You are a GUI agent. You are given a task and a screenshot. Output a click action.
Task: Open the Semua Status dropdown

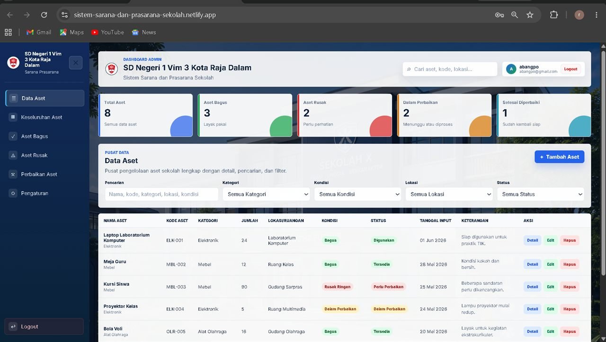[x=541, y=194]
